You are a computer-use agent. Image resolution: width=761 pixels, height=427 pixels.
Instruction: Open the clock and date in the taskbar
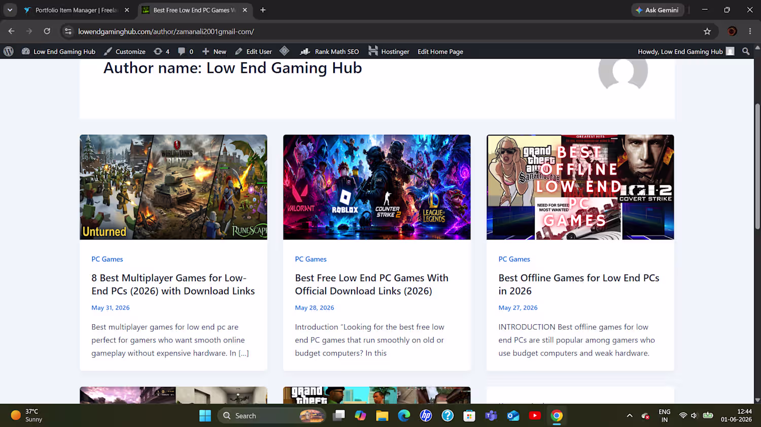736,416
